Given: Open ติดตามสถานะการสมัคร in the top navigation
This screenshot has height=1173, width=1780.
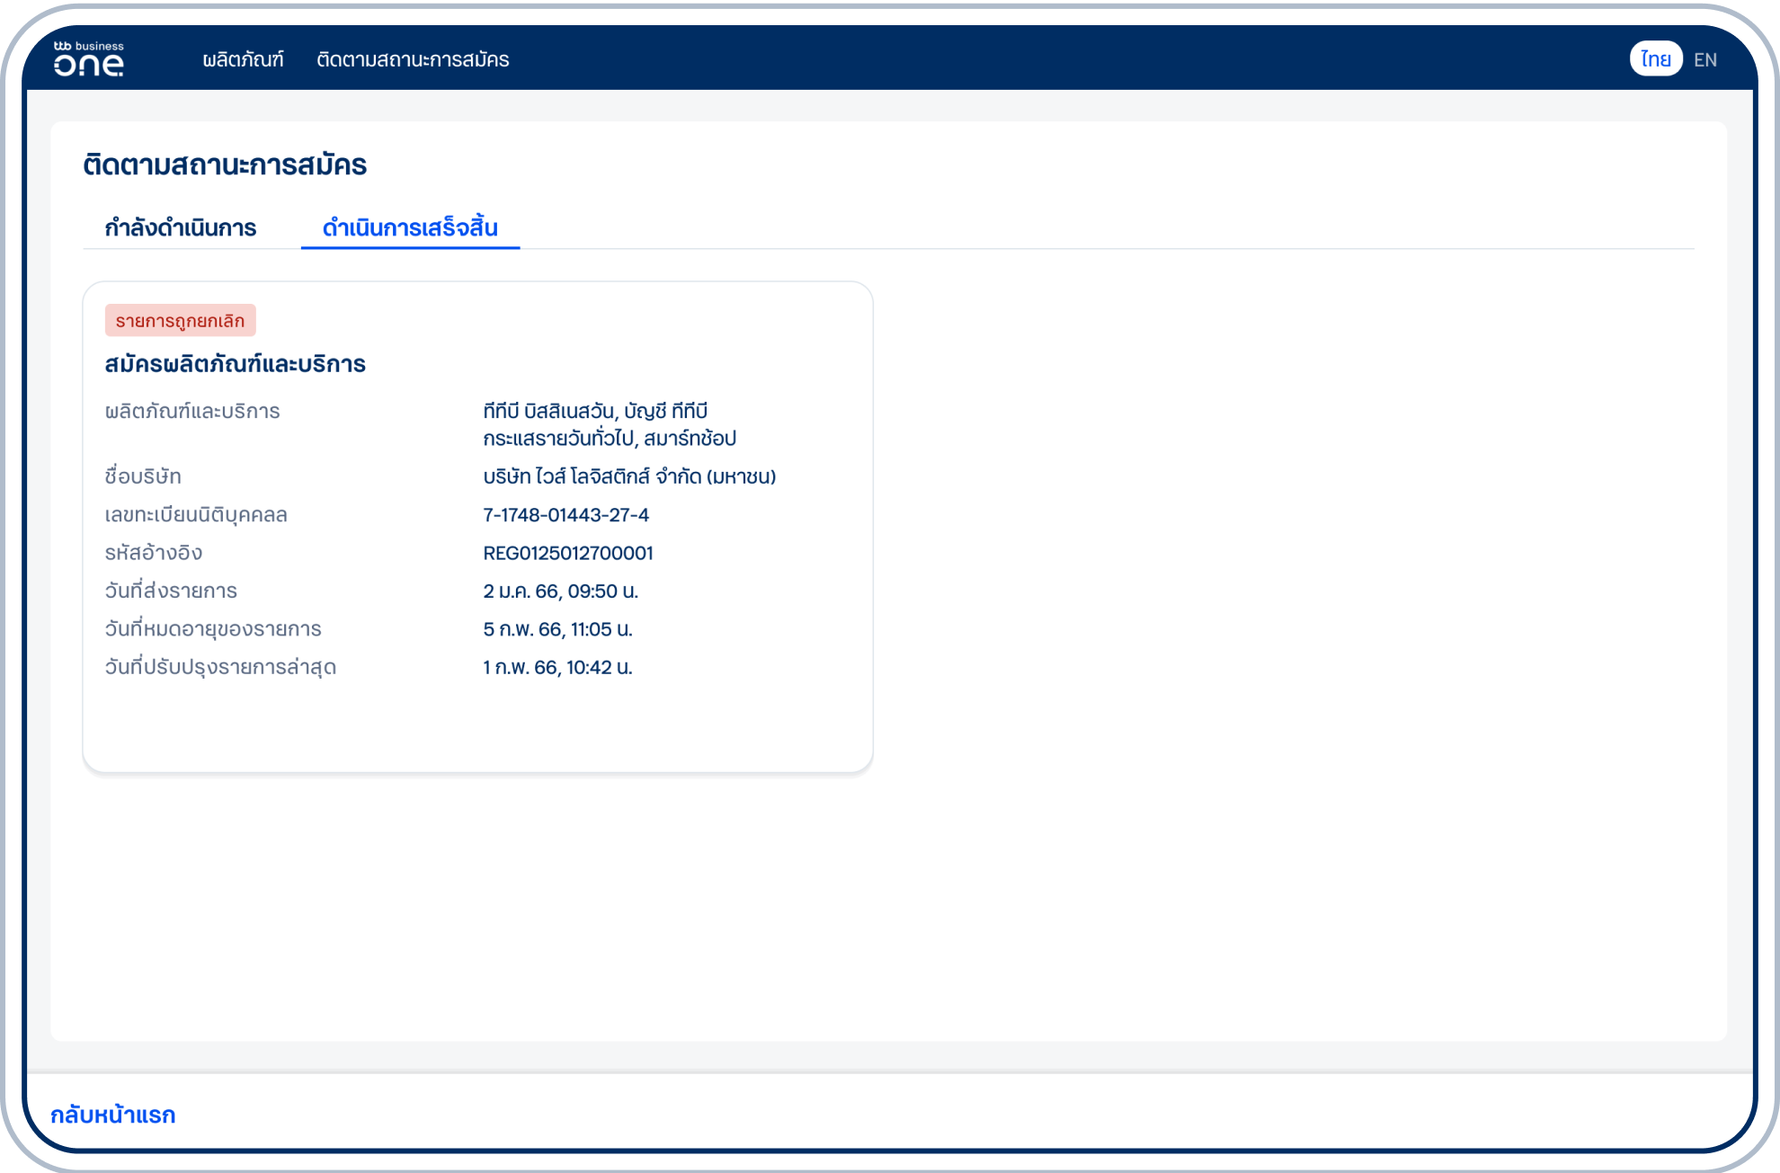Looking at the screenshot, I should pyautogui.click(x=413, y=59).
